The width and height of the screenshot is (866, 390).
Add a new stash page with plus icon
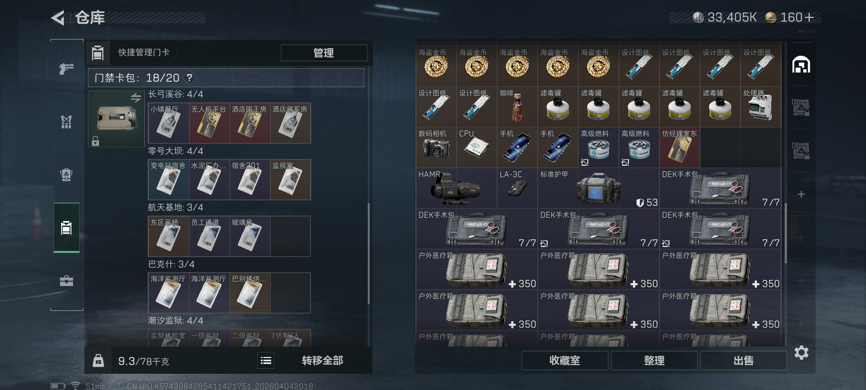click(x=801, y=194)
